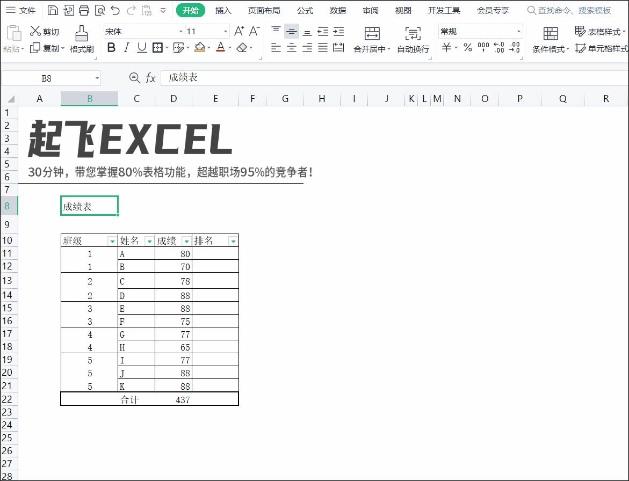Decrease decimal places icon
The height and width of the screenshot is (481, 629).
pyautogui.click(x=514, y=48)
